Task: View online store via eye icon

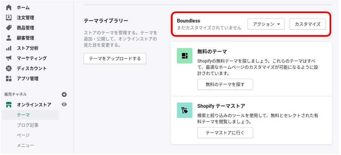Action: pyautogui.click(x=64, y=105)
